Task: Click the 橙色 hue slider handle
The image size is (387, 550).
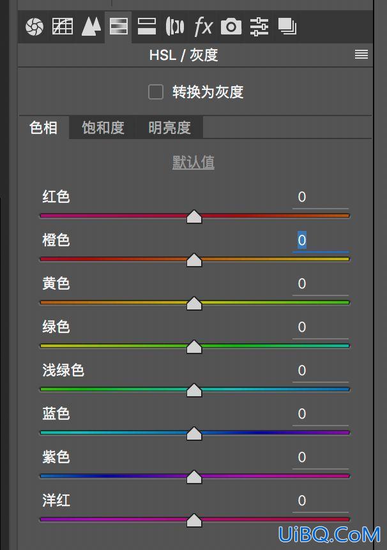Action: pos(194,260)
